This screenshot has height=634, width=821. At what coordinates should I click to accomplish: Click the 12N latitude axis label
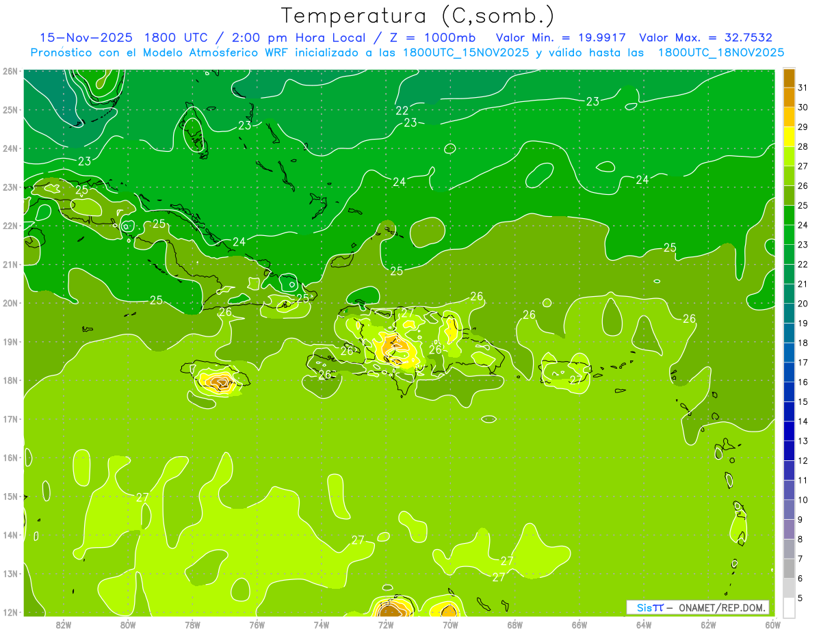11,612
